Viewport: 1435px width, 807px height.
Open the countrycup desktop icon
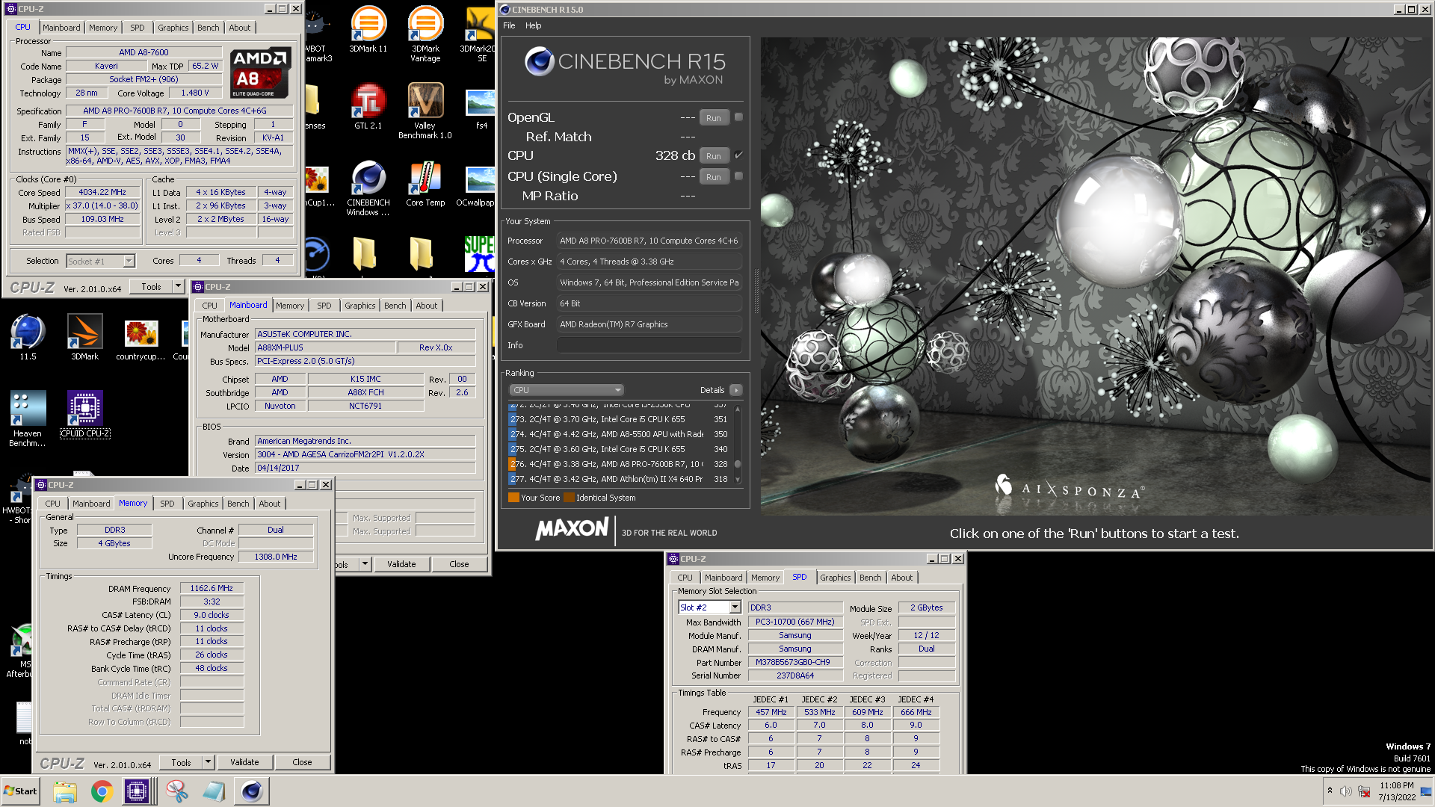click(x=141, y=340)
